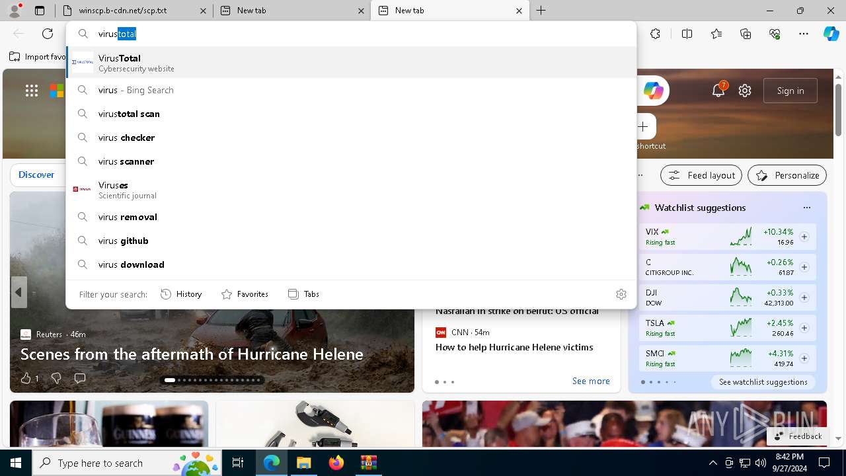Viewport: 846px width, 476px height.
Task: Click Import favorites bookmark bar item
Action: pyautogui.click(x=38, y=57)
